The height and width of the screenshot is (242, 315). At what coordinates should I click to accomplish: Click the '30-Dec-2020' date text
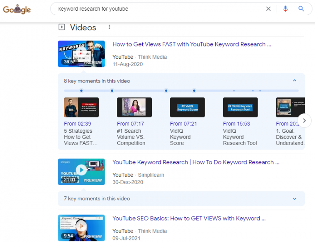(128, 182)
